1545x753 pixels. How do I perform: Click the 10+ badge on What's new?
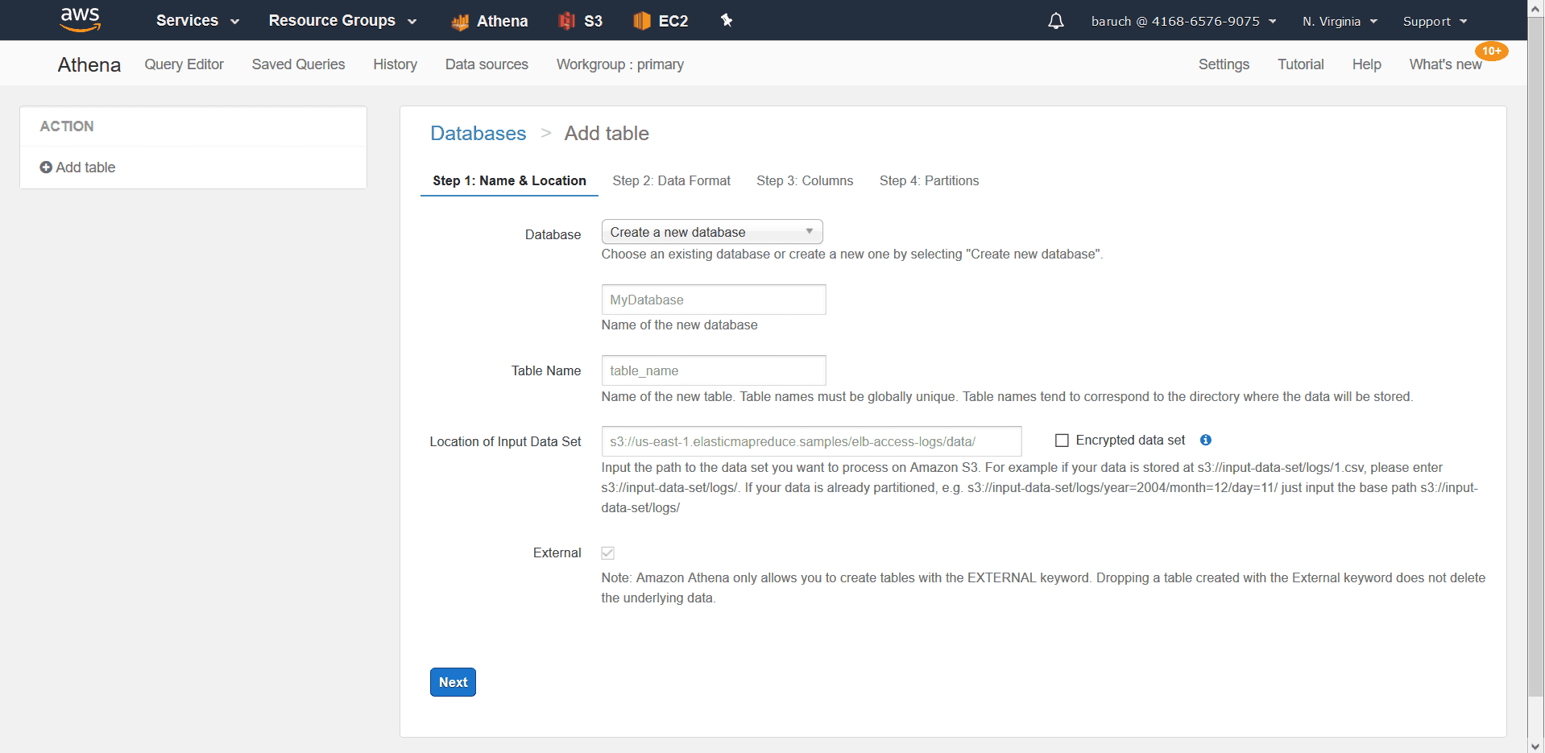1491,51
